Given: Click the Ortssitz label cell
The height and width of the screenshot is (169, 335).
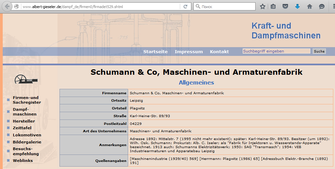Looking at the screenshot, I should 94,101.
